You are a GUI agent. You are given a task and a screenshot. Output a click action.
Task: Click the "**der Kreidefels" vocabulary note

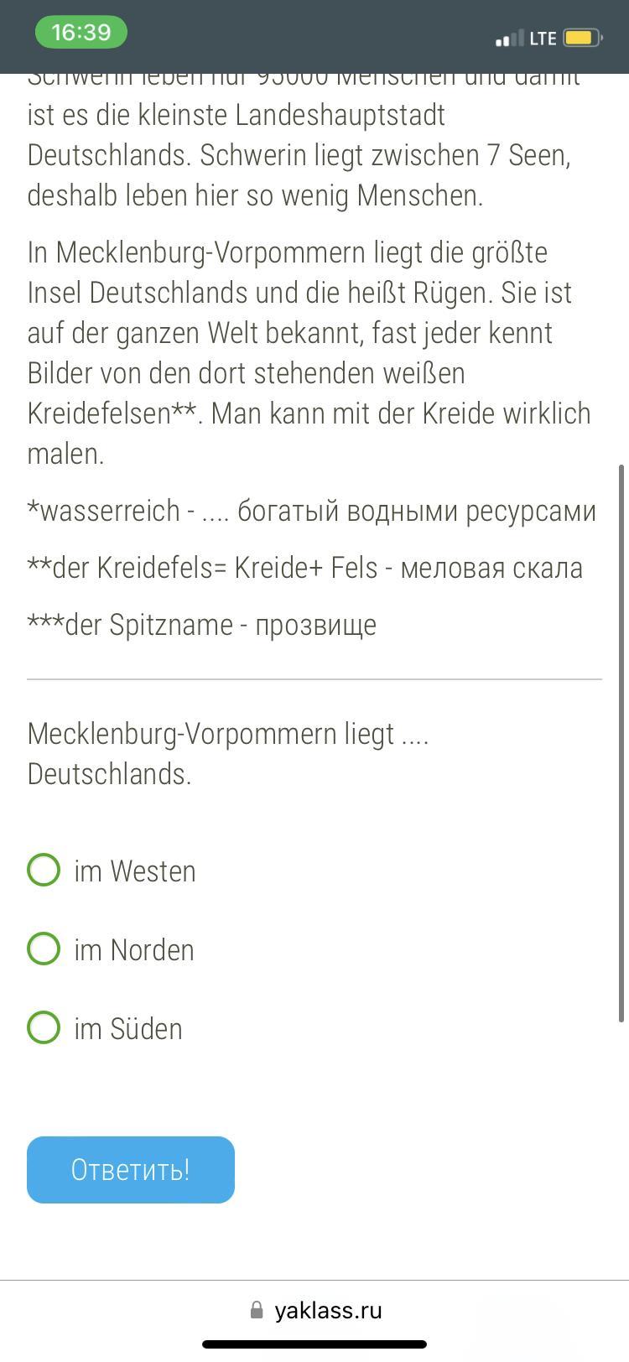click(304, 568)
